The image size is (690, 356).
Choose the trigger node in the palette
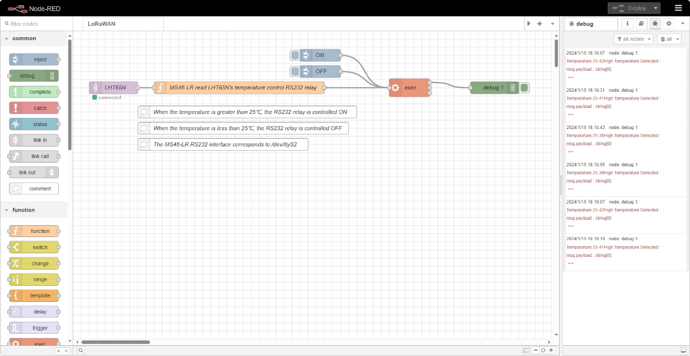coord(34,328)
